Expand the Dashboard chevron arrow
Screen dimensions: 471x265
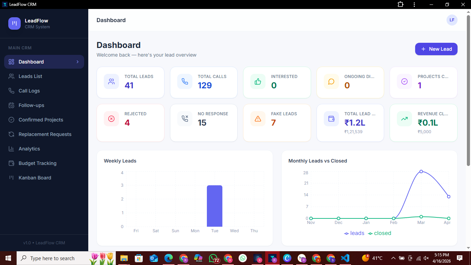(x=78, y=62)
